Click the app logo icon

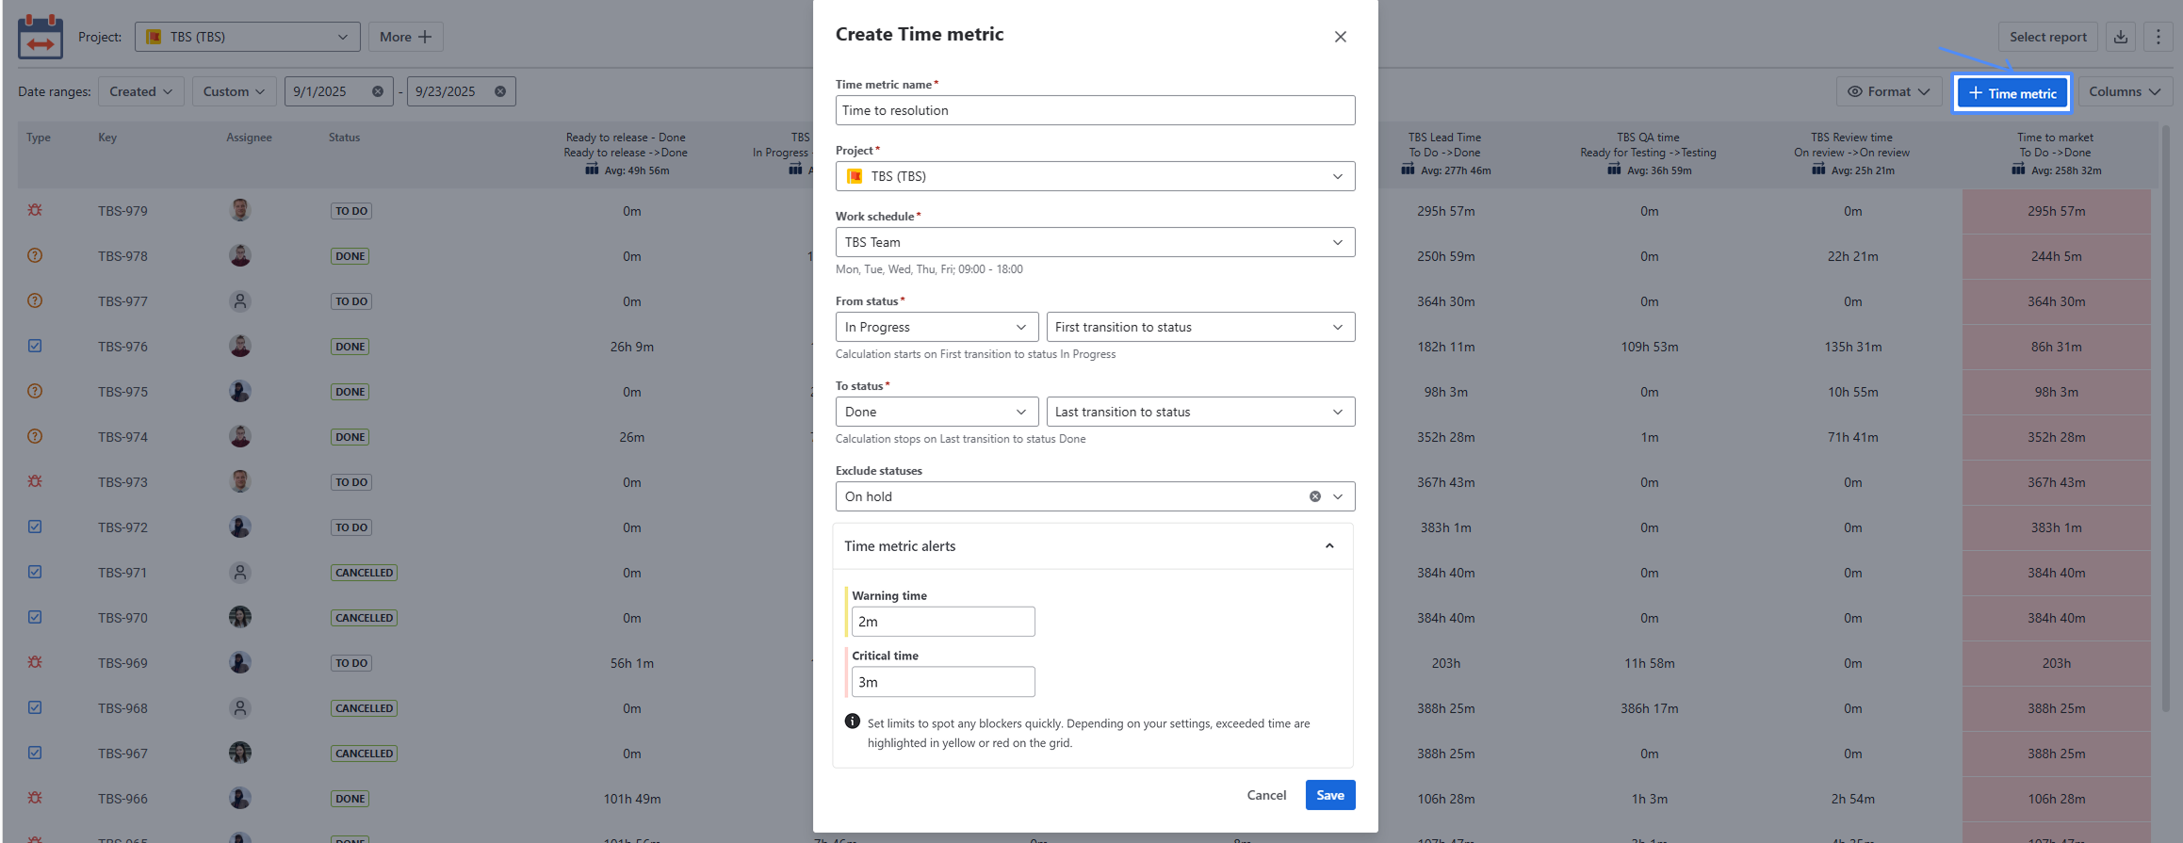[41, 37]
